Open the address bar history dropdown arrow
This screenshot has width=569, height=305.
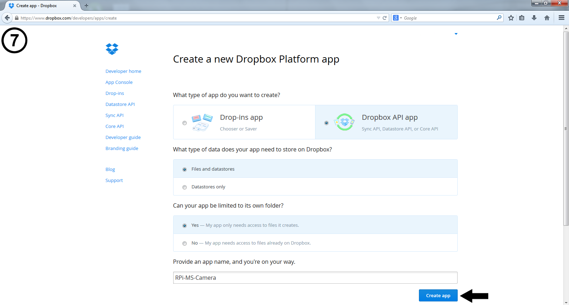tap(378, 18)
